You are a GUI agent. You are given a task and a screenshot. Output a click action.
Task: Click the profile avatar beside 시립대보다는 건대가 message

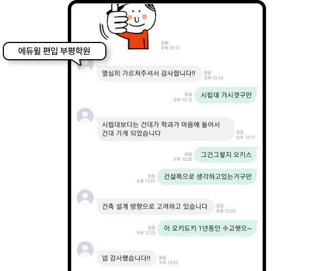click(85, 116)
